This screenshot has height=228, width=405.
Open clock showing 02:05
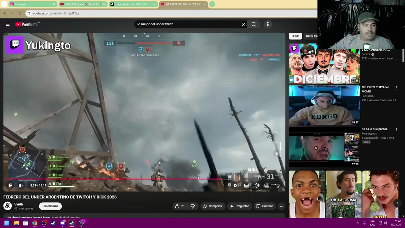pos(396,223)
